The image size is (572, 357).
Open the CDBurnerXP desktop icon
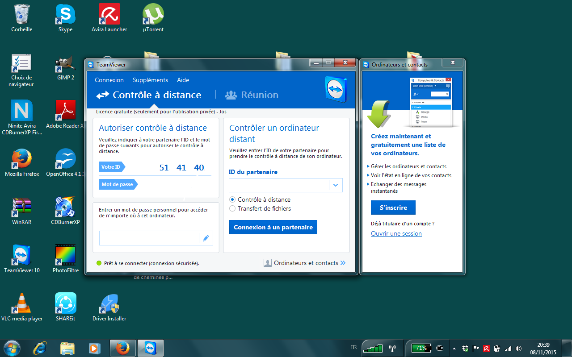point(66,208)
